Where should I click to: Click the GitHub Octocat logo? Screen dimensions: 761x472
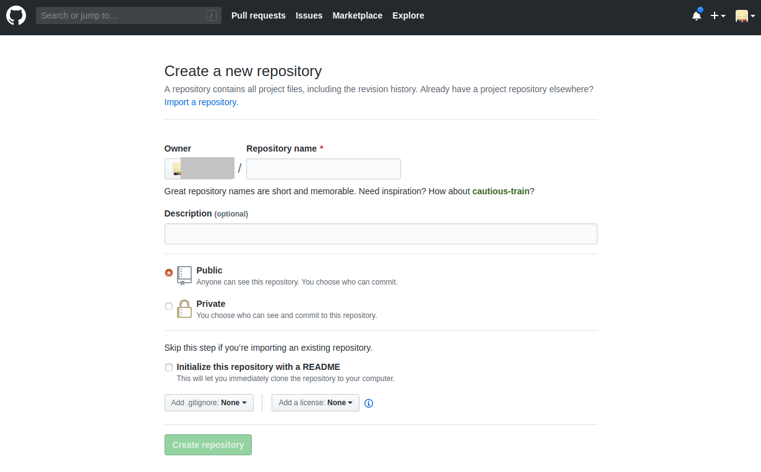[15, 15]
